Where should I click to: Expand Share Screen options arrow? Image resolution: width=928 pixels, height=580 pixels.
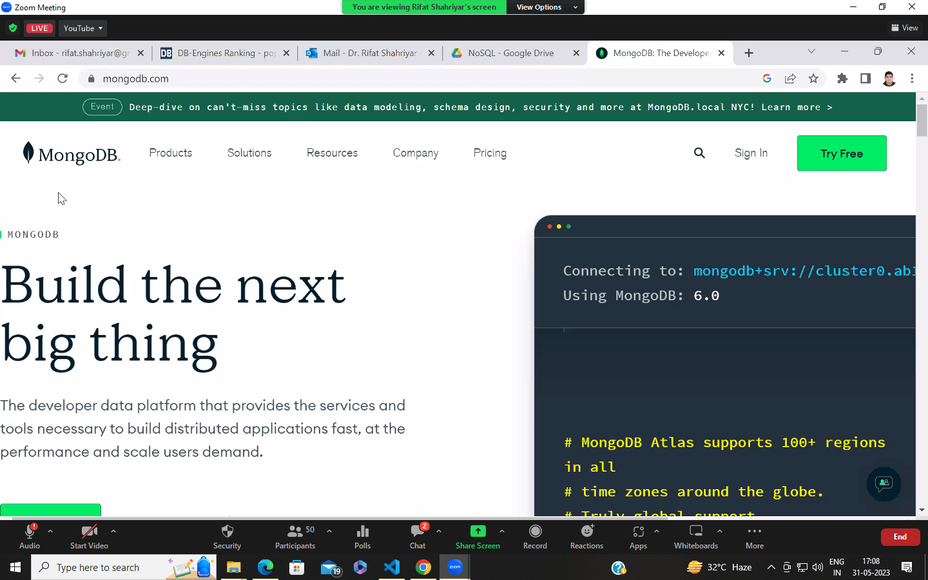502,531
